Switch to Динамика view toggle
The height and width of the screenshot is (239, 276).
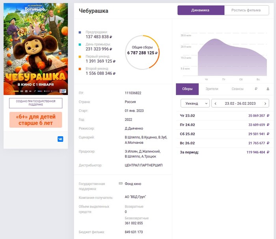[200, 10]
